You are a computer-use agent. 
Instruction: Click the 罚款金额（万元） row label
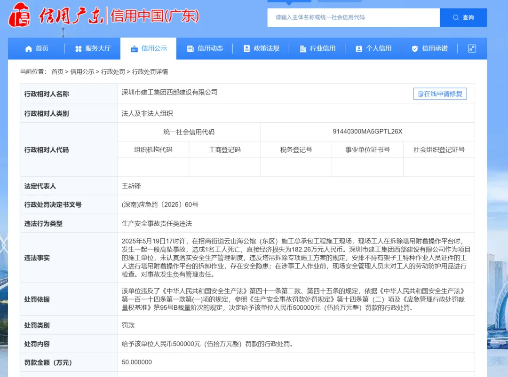(x=48, y=362)
